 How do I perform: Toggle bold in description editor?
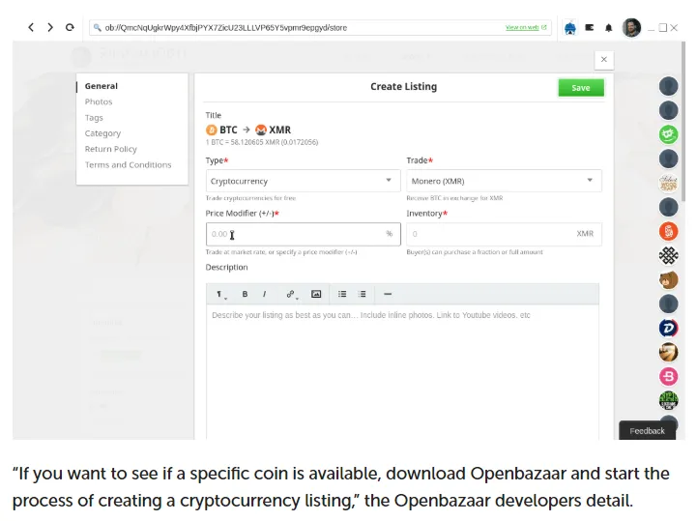pyautogui.click(x=245, y=294)
